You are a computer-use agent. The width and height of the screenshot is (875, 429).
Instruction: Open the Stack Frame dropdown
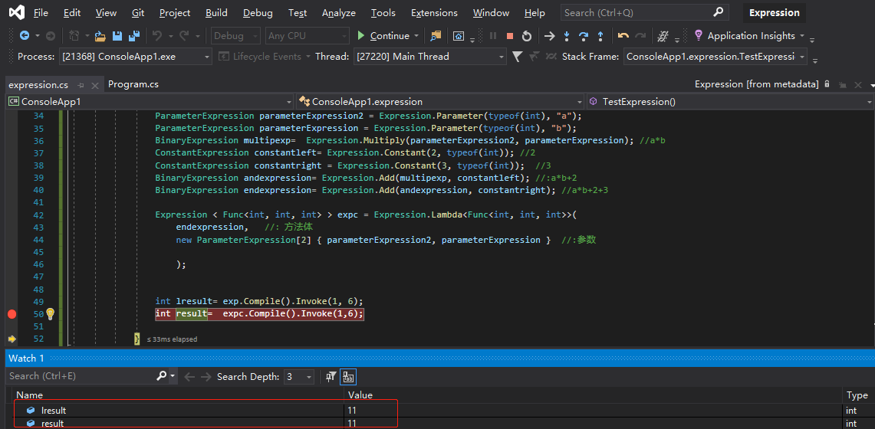802,57
